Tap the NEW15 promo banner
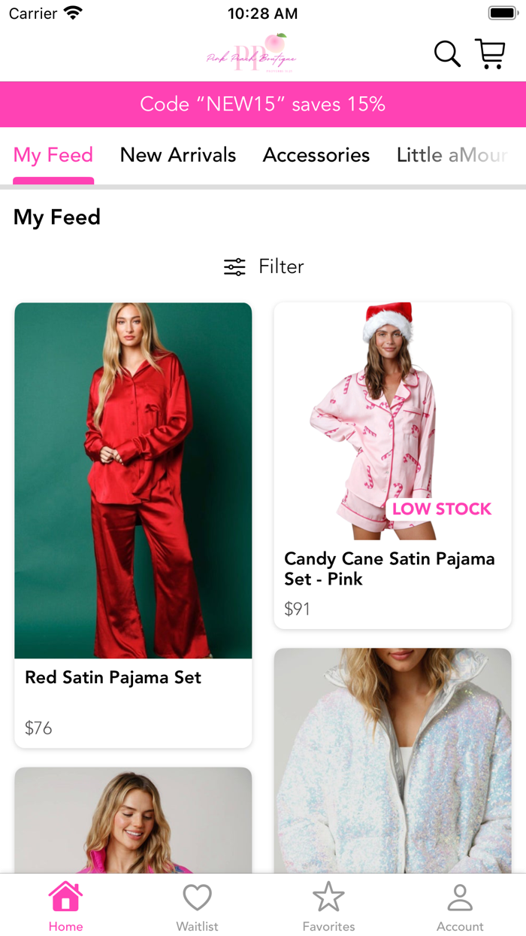 pyautogui.click(x=263, y=105)
